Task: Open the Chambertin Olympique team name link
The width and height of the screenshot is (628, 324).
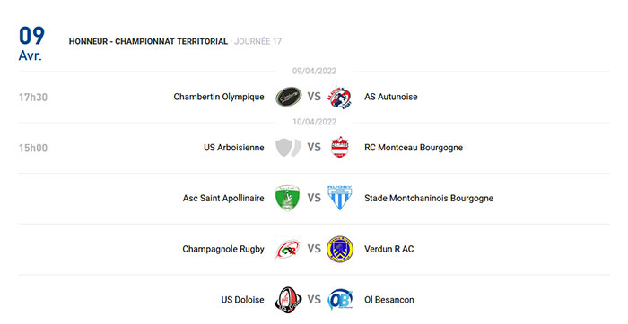Action: [x=219, y=97]
